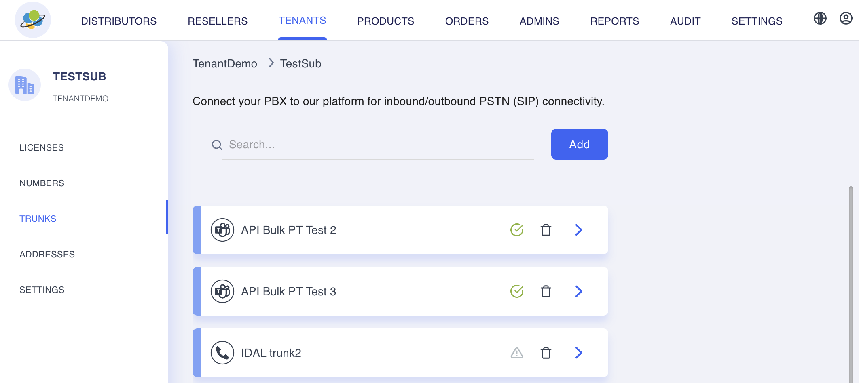Image resolution: width=859 pixels, height=383 pixels.
Task: Delete the API Bulk PT Test 2 trunk
Action: tap(546, 230)
